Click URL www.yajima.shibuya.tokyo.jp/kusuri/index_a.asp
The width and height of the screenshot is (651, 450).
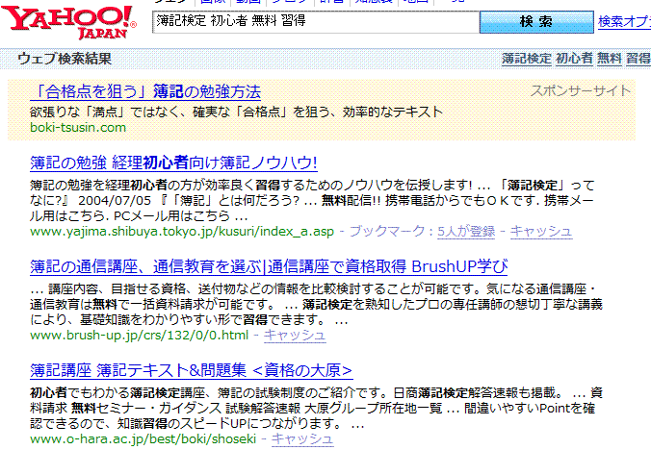pos(182,231)
